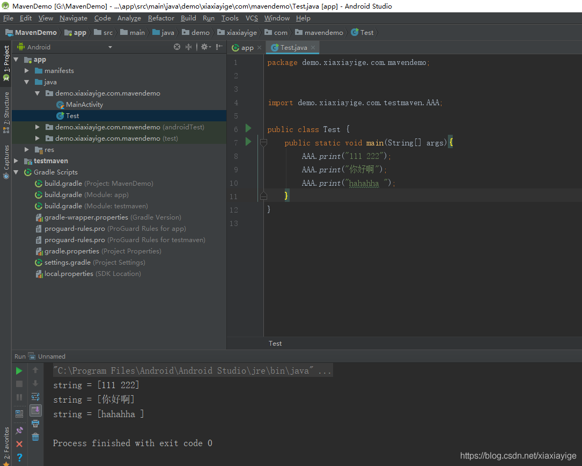Rerun the program in Run panel
The width and height of the screenshot is (582, 466).
[x=19, y=371]
